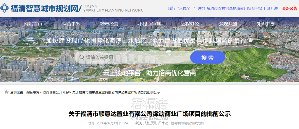The image size is (299, 129).
Task: Open the 远程办公 navigation menu
Action: 190,24
